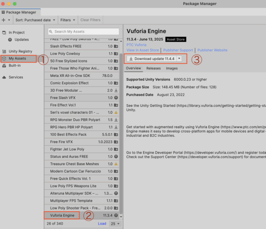Open the add package dropdown arrow

9,20
